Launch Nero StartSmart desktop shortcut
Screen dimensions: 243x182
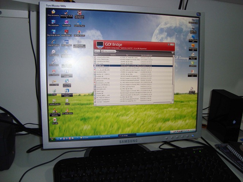click(x=54, y=72)
